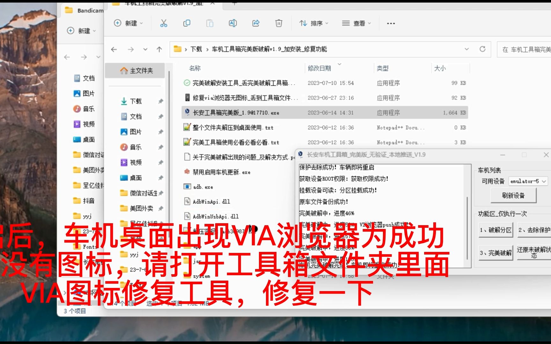Viewport: 551px width, 344px height.
Task: Click the 刷新设备 button in toolbox window
Action: point(513,196)
